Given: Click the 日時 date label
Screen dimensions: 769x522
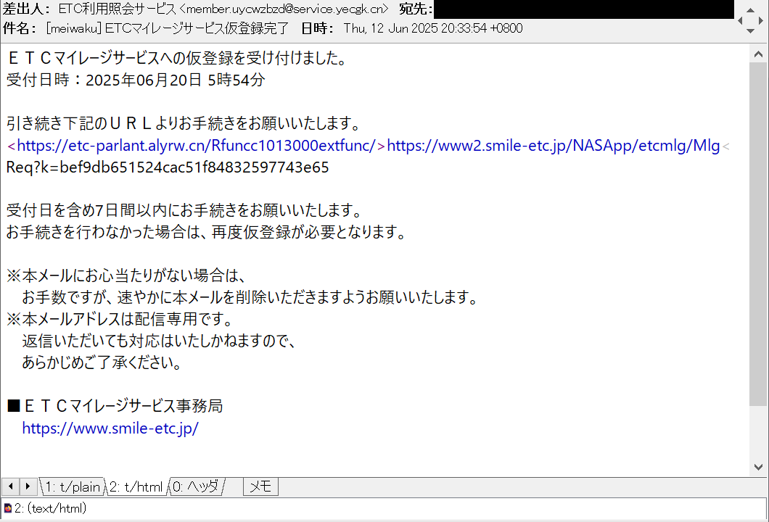Looking at the screenshot, I should click(317, 28).
